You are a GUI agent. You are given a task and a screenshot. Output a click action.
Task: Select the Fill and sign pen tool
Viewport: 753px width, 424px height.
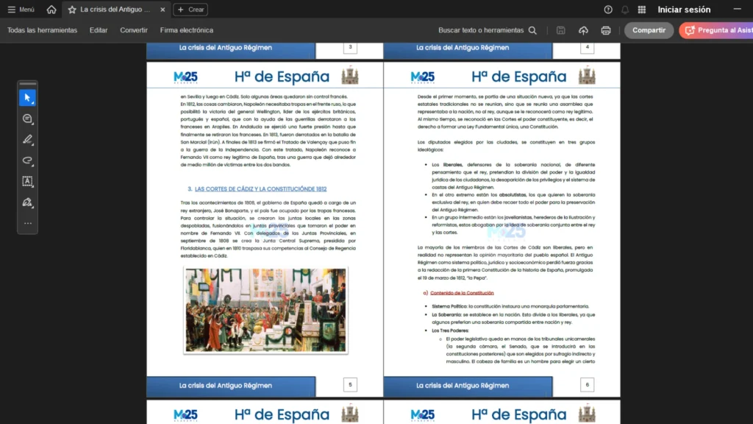pos(27,202)
